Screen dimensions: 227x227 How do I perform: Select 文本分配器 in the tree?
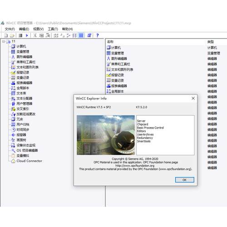click(25, 98)
